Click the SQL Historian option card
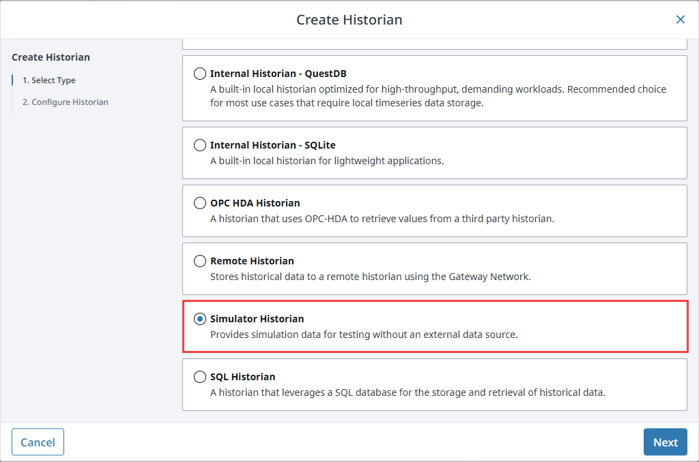 point(434,384)
